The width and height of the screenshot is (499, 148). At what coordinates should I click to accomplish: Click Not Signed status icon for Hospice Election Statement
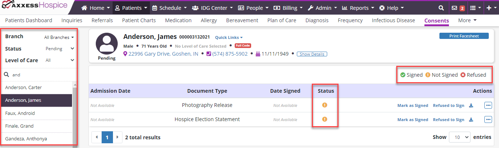coord(324,119)
